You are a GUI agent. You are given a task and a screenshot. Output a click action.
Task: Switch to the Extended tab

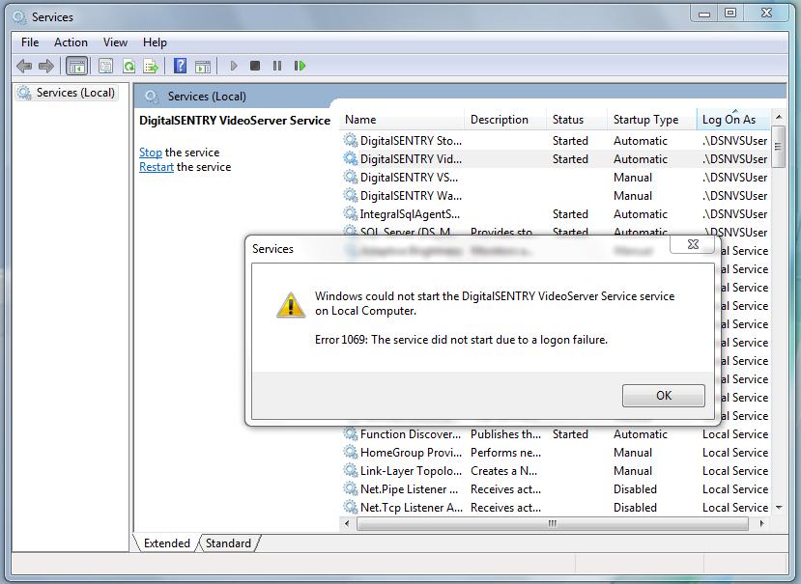click(x=166, y=543)
